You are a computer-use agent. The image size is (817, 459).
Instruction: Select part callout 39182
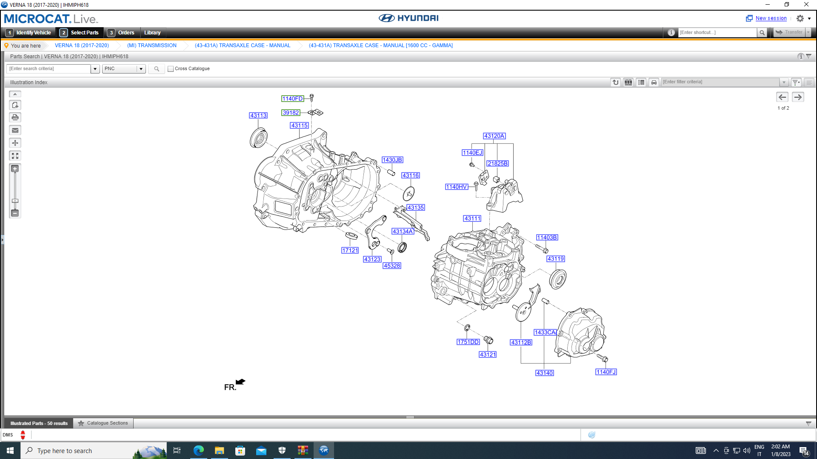(x=291, y=113)
